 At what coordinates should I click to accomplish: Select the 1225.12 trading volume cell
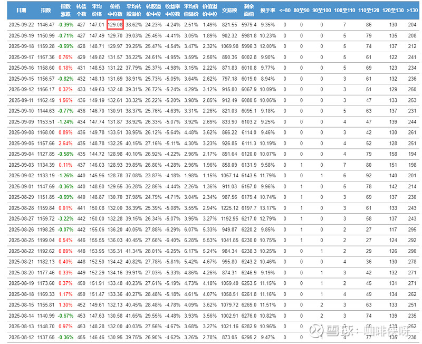click(229, 208)
